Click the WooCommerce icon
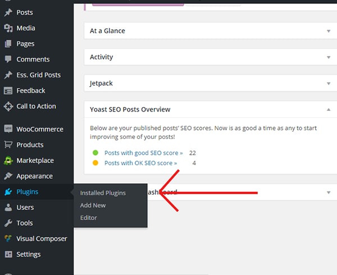The image size is (337, 275). (8, 129)
